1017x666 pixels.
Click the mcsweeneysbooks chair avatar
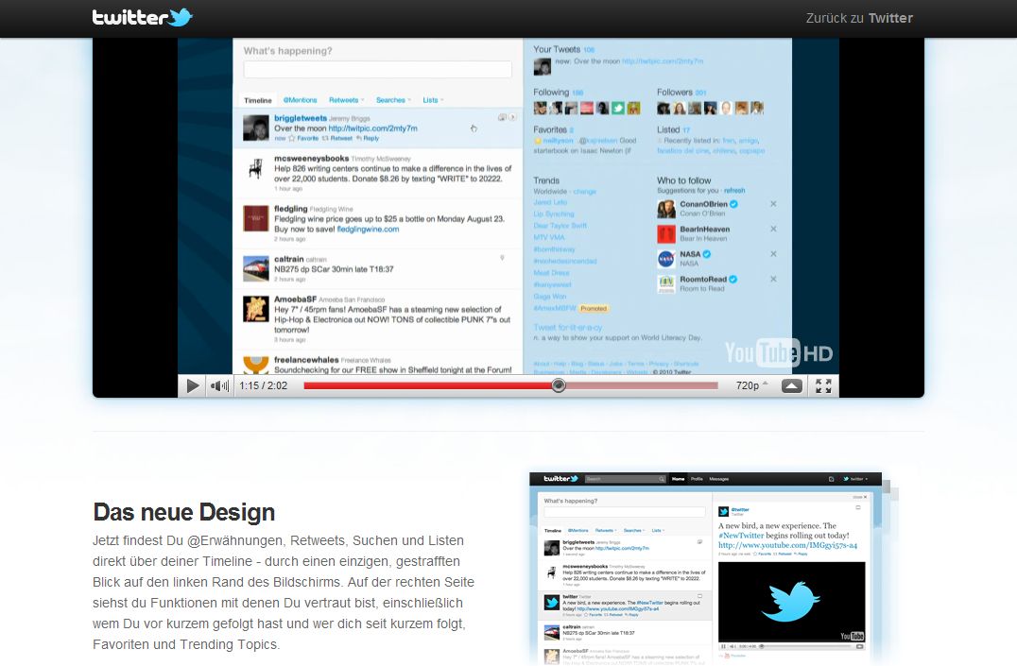coord(255,168)
